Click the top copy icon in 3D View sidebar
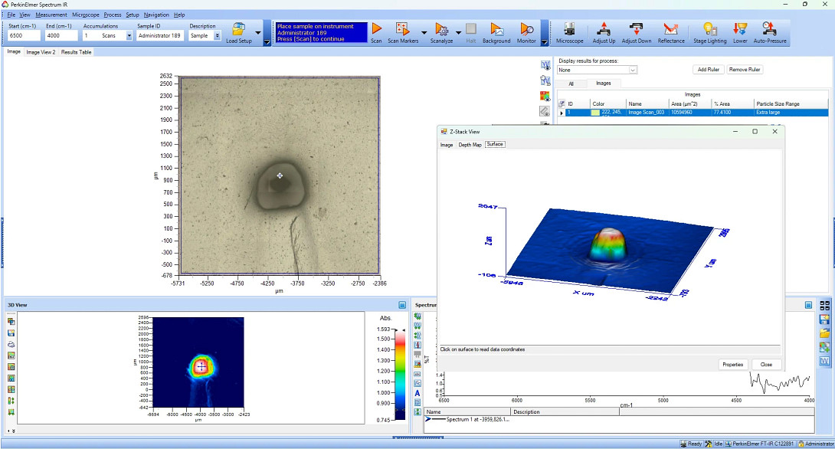835x449 pixels. [11, 321]
